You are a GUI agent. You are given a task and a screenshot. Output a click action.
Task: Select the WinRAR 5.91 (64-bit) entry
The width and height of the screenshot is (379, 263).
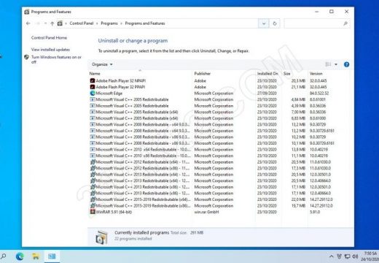(x=114, y=212)
